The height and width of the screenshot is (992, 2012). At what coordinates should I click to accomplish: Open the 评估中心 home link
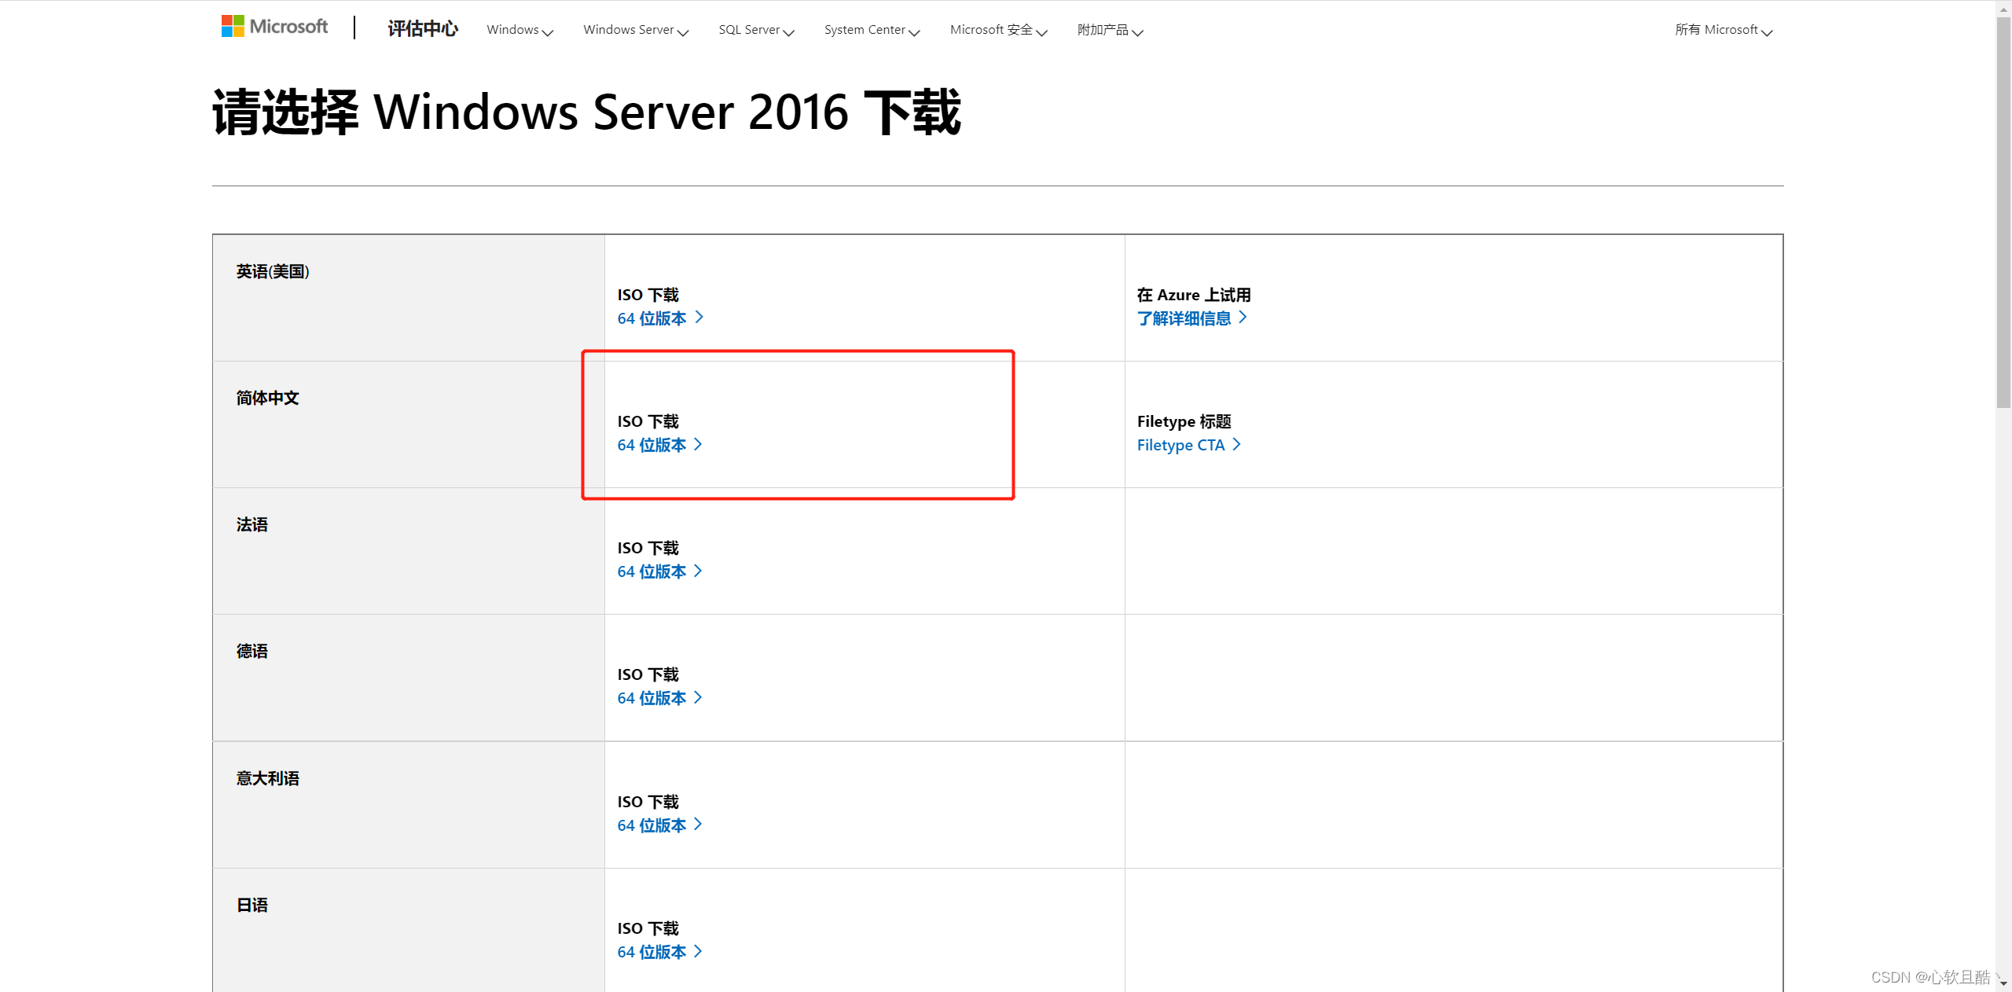point(422,29)
